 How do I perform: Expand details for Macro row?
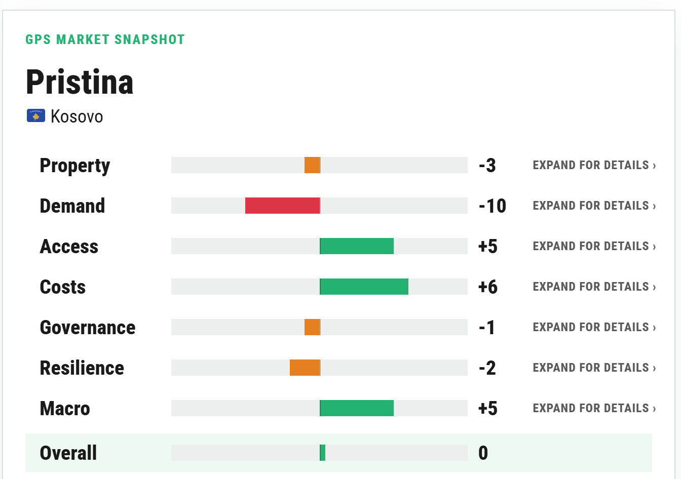click(594, 408)
